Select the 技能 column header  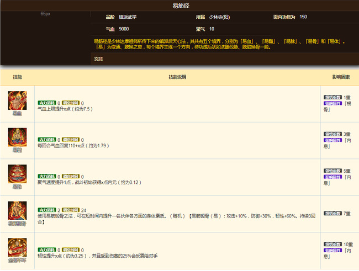pos(17,77)
